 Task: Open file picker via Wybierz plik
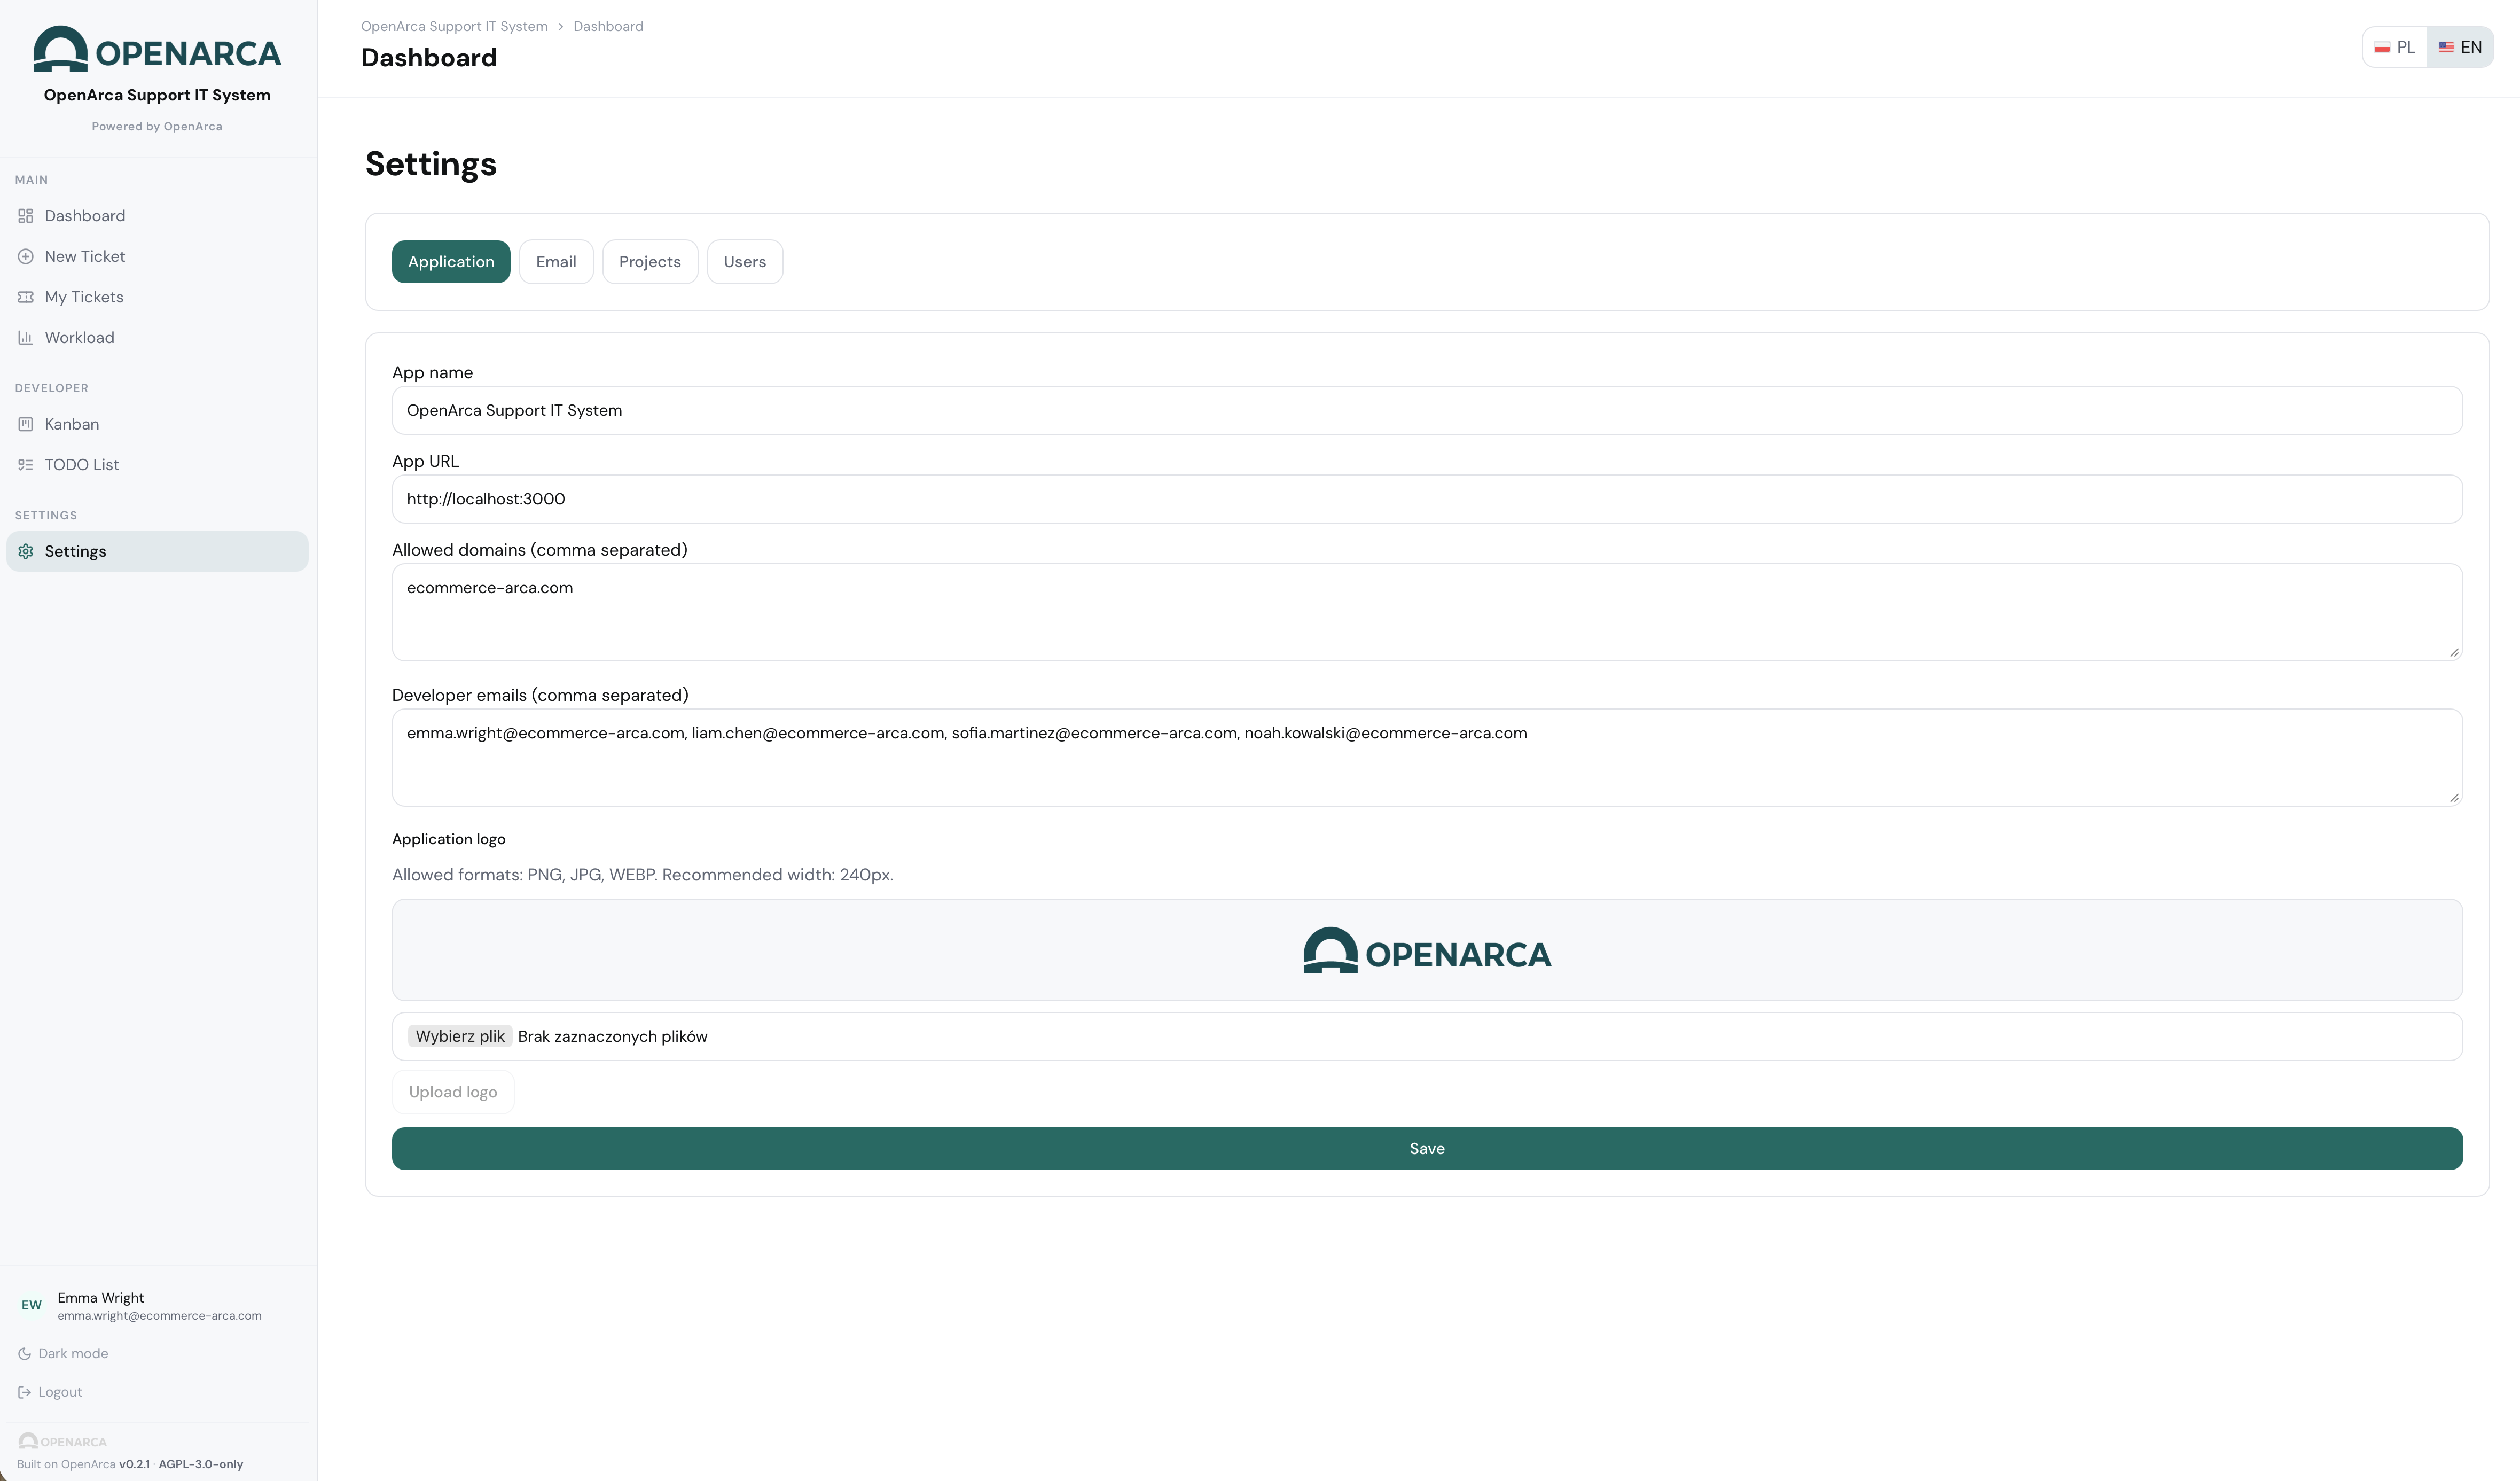pyautogui.click(x=460, y=1036)
